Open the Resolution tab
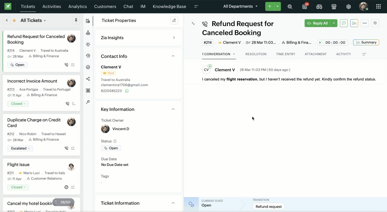387x212 pixels. point(256,54)
